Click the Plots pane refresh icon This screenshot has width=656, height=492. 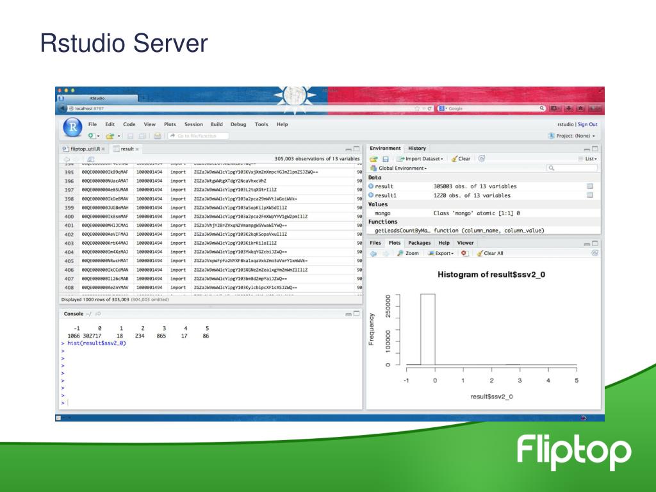(x=595, y=253)
